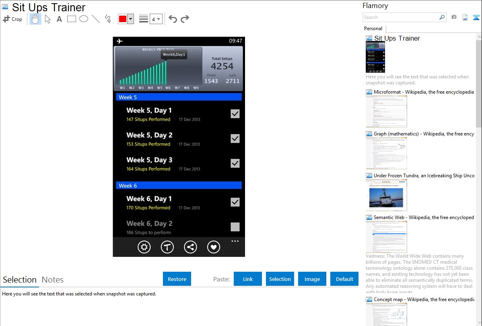Select the straight line tool
Viewport: 482px width, 326px height.
click(96, 19)
